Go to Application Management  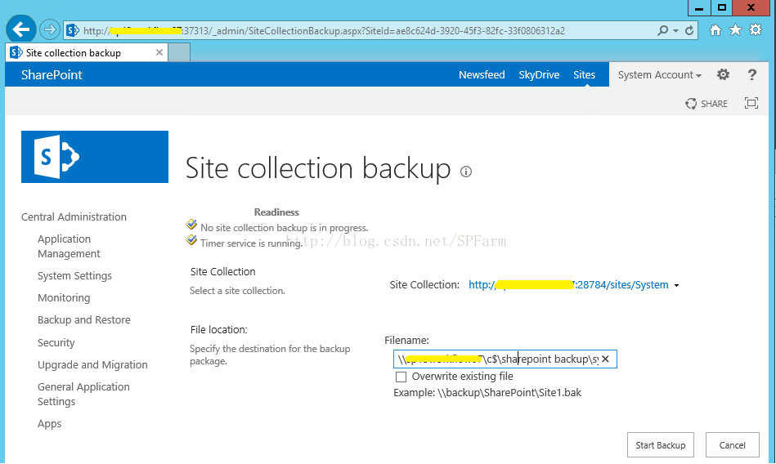69,247
